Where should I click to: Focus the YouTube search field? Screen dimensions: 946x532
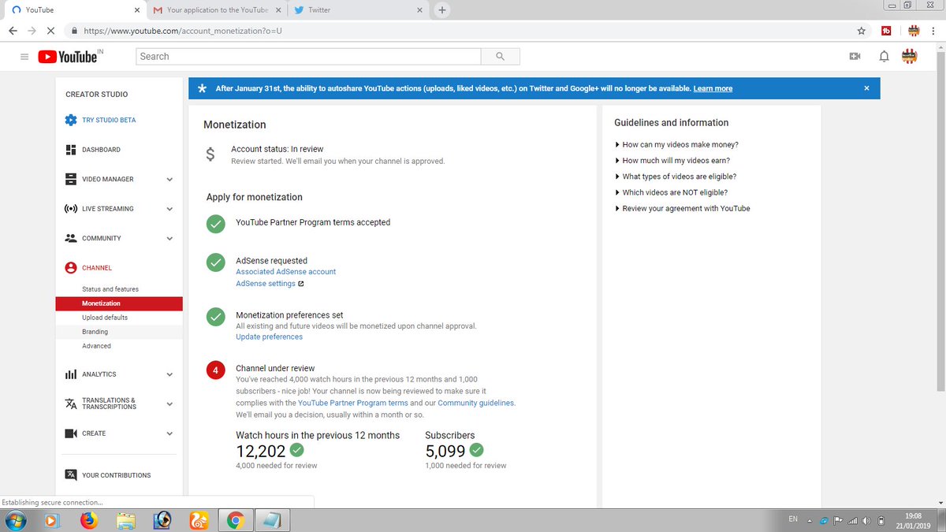point(309,57)
